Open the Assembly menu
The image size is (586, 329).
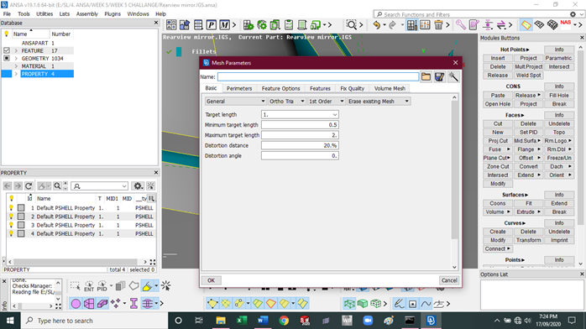pyautogui.click(x=87, y=13)
